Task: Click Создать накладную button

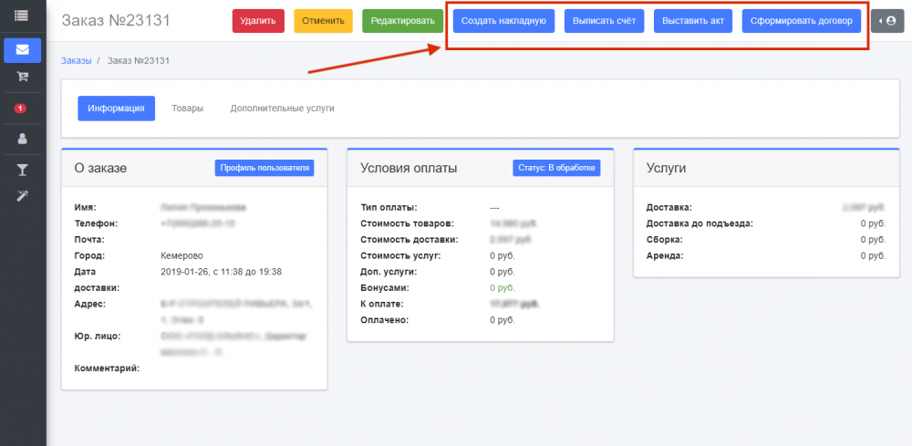Action: click(x=503, y=21)
